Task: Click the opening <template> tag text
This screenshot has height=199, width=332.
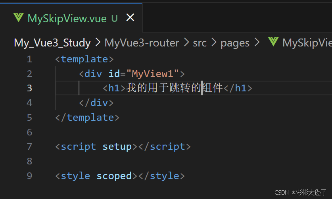Action: pos(84,59)
